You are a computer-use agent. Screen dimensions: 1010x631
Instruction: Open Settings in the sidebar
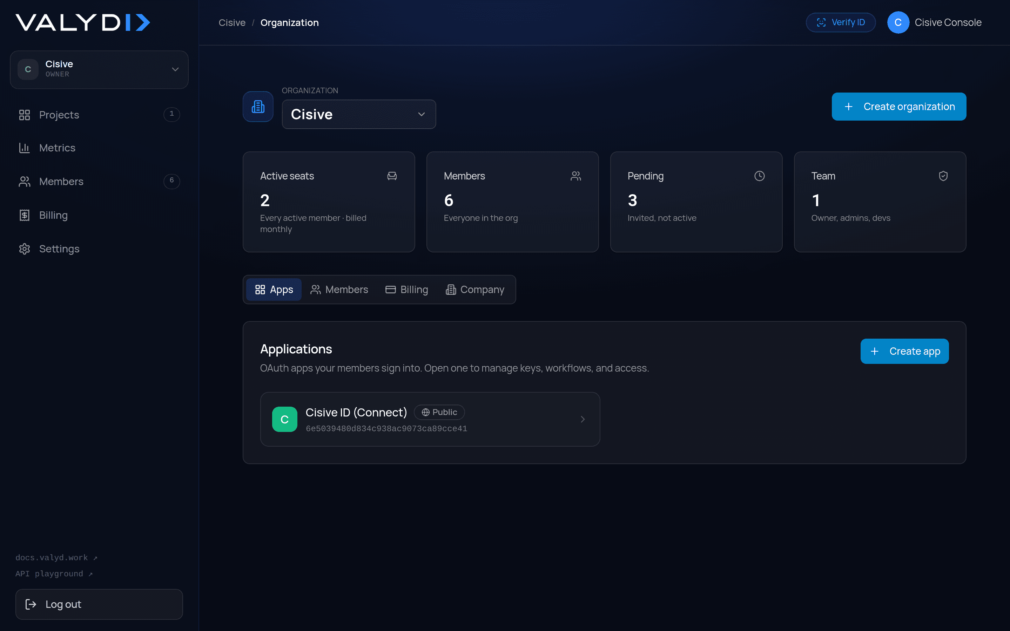tap(99, 249)
